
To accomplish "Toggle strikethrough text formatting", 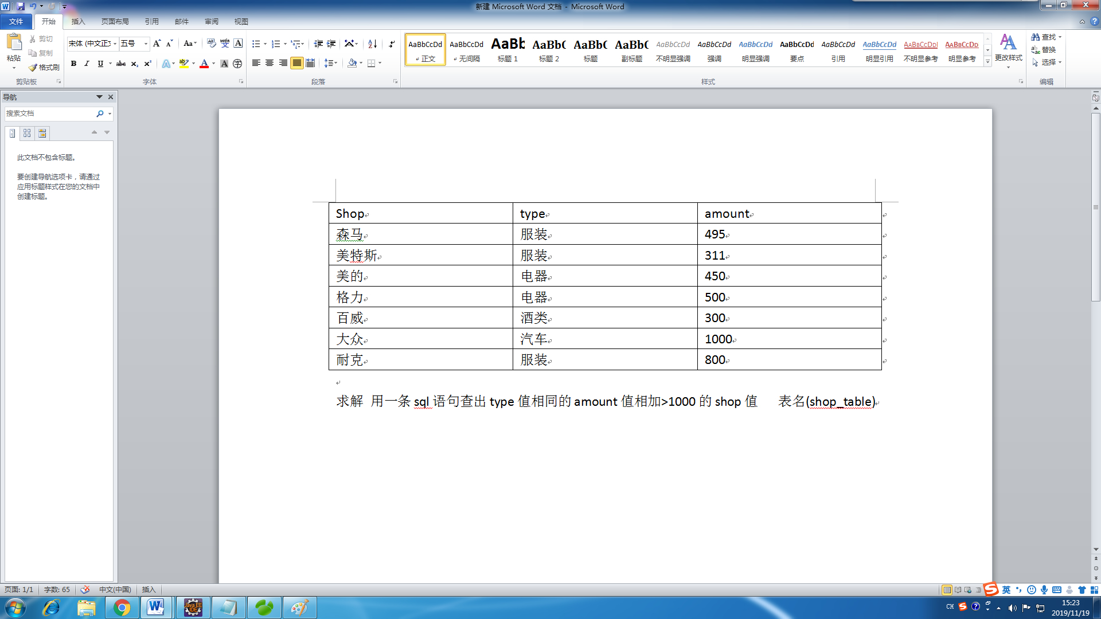I will click(121, 64).
